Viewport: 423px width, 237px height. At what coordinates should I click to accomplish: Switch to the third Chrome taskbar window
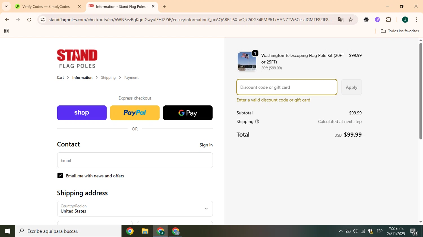175,231
